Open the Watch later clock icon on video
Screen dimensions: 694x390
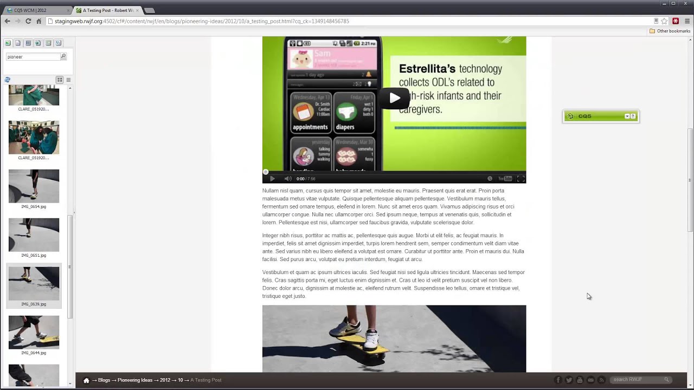(490, 179)
